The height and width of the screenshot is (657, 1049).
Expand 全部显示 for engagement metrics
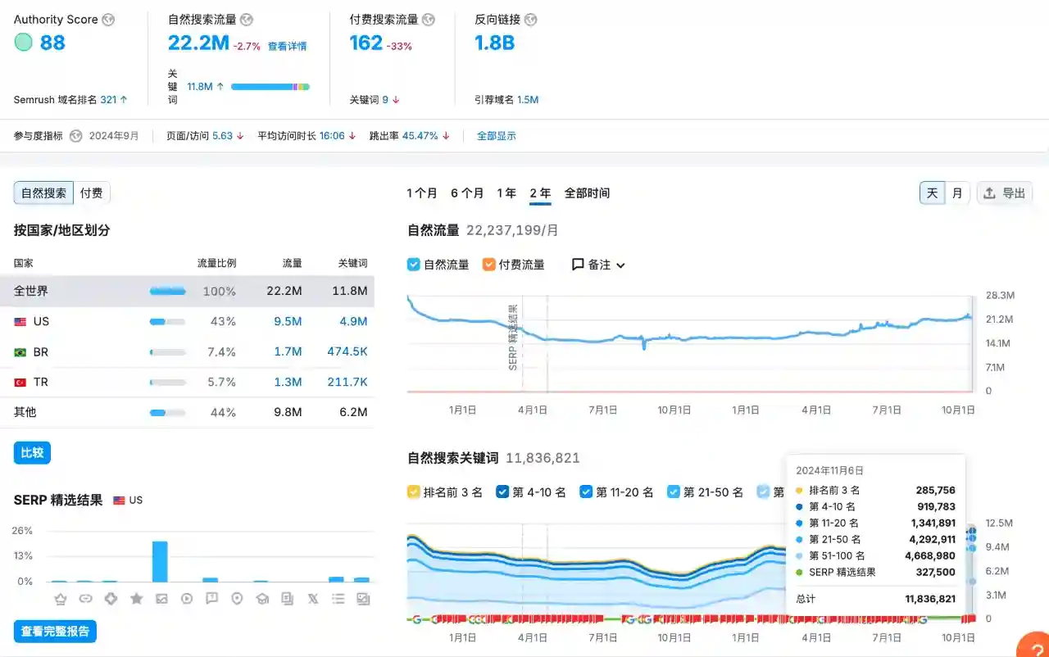[497, 136]
